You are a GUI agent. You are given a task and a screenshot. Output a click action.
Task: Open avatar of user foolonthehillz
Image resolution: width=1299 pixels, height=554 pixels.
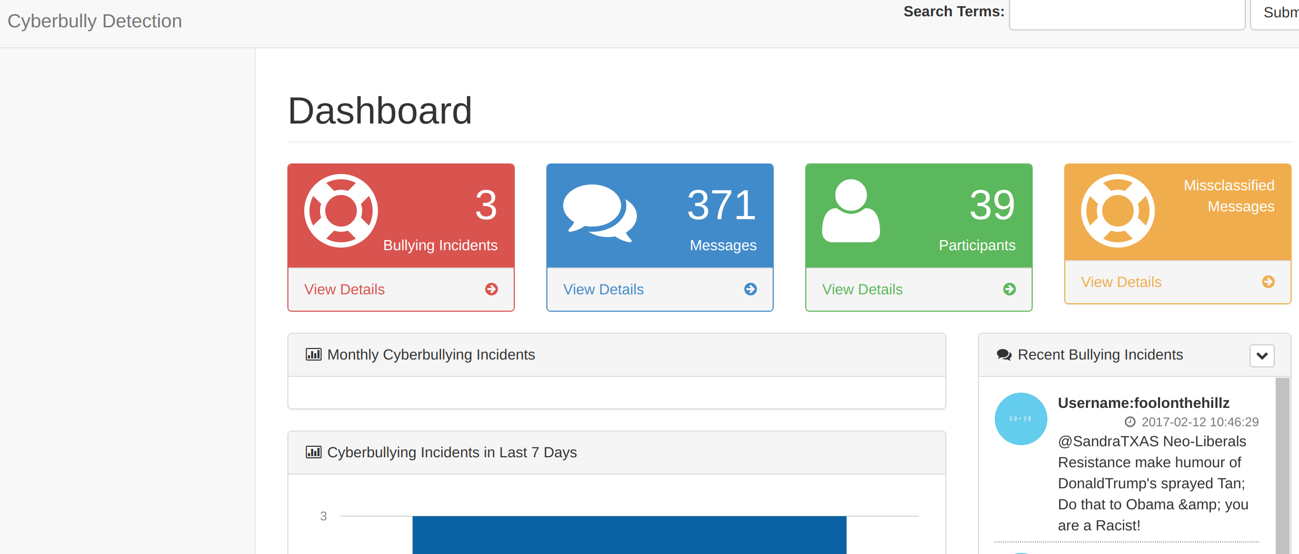click(1021, 419)
